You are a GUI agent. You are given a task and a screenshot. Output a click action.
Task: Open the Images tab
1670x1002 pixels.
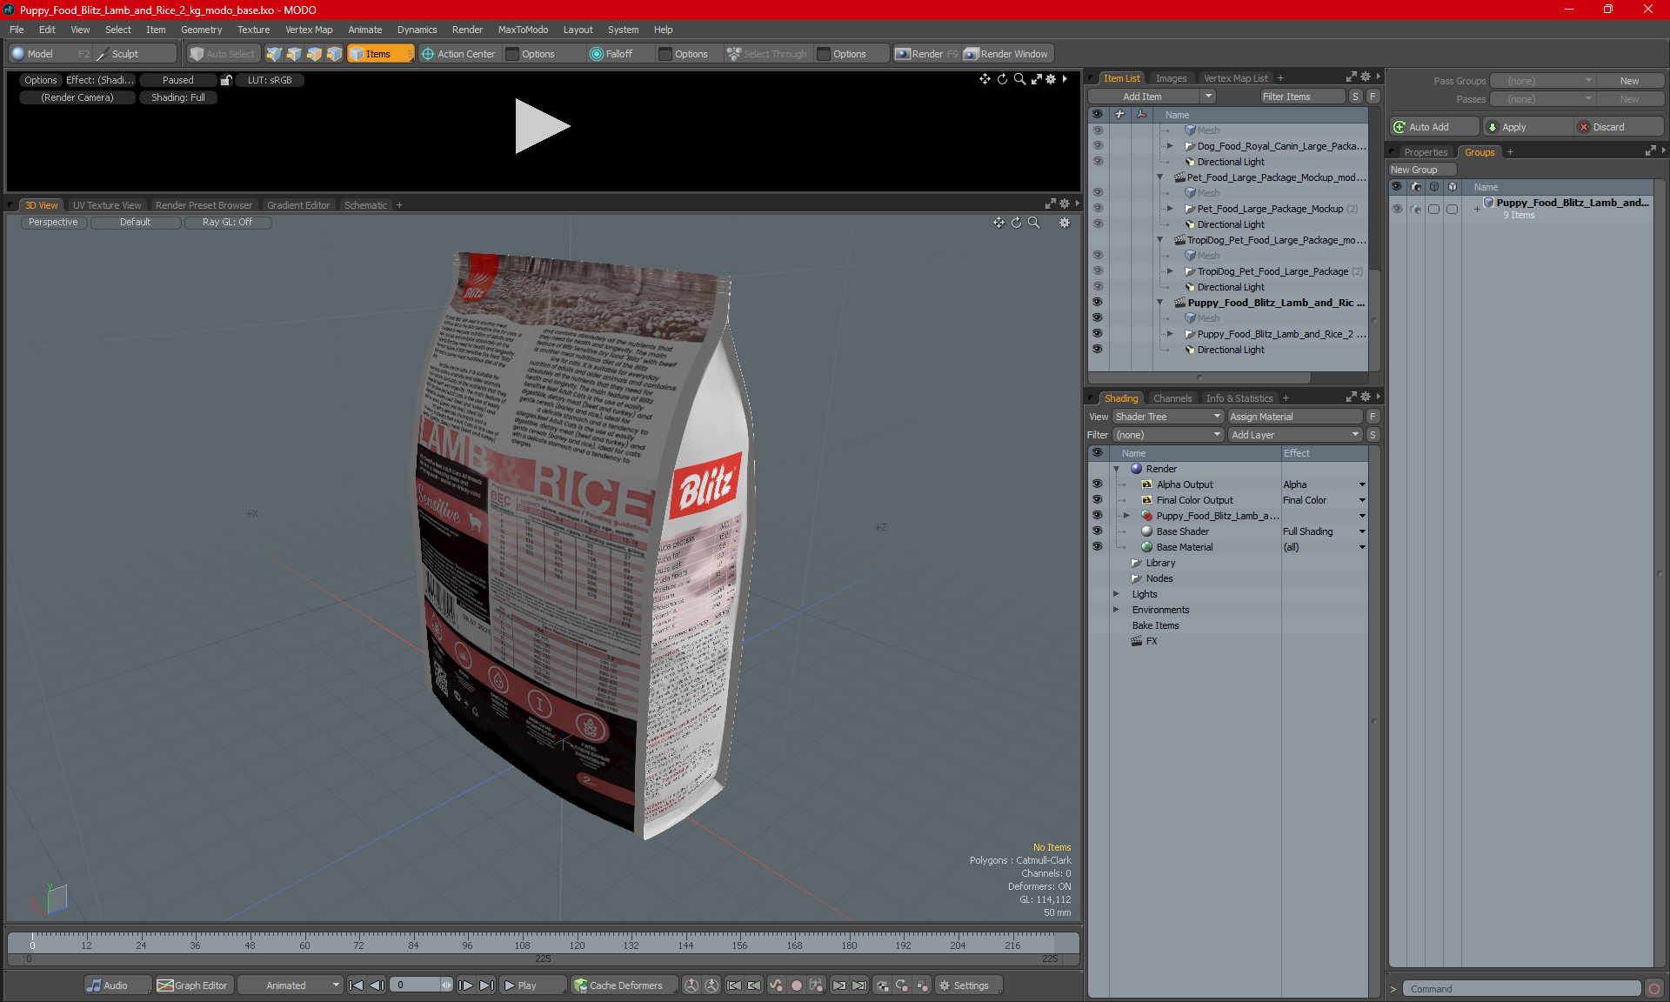pos(1171,78)
